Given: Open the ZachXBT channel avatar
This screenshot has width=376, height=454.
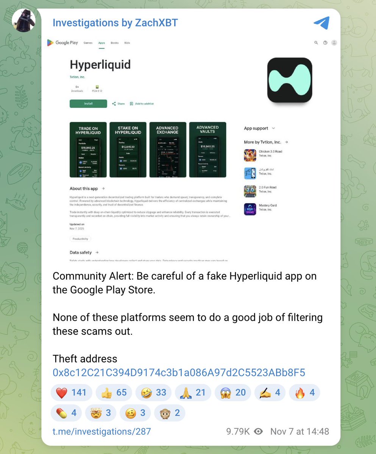Looking at the screenshot, I should click(24, 20).
